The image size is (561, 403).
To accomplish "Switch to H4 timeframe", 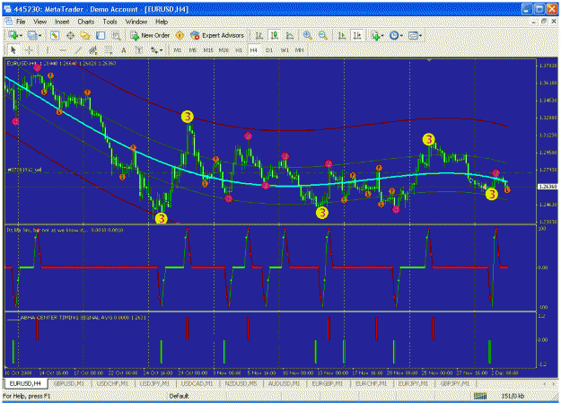I will coord(253,50).
